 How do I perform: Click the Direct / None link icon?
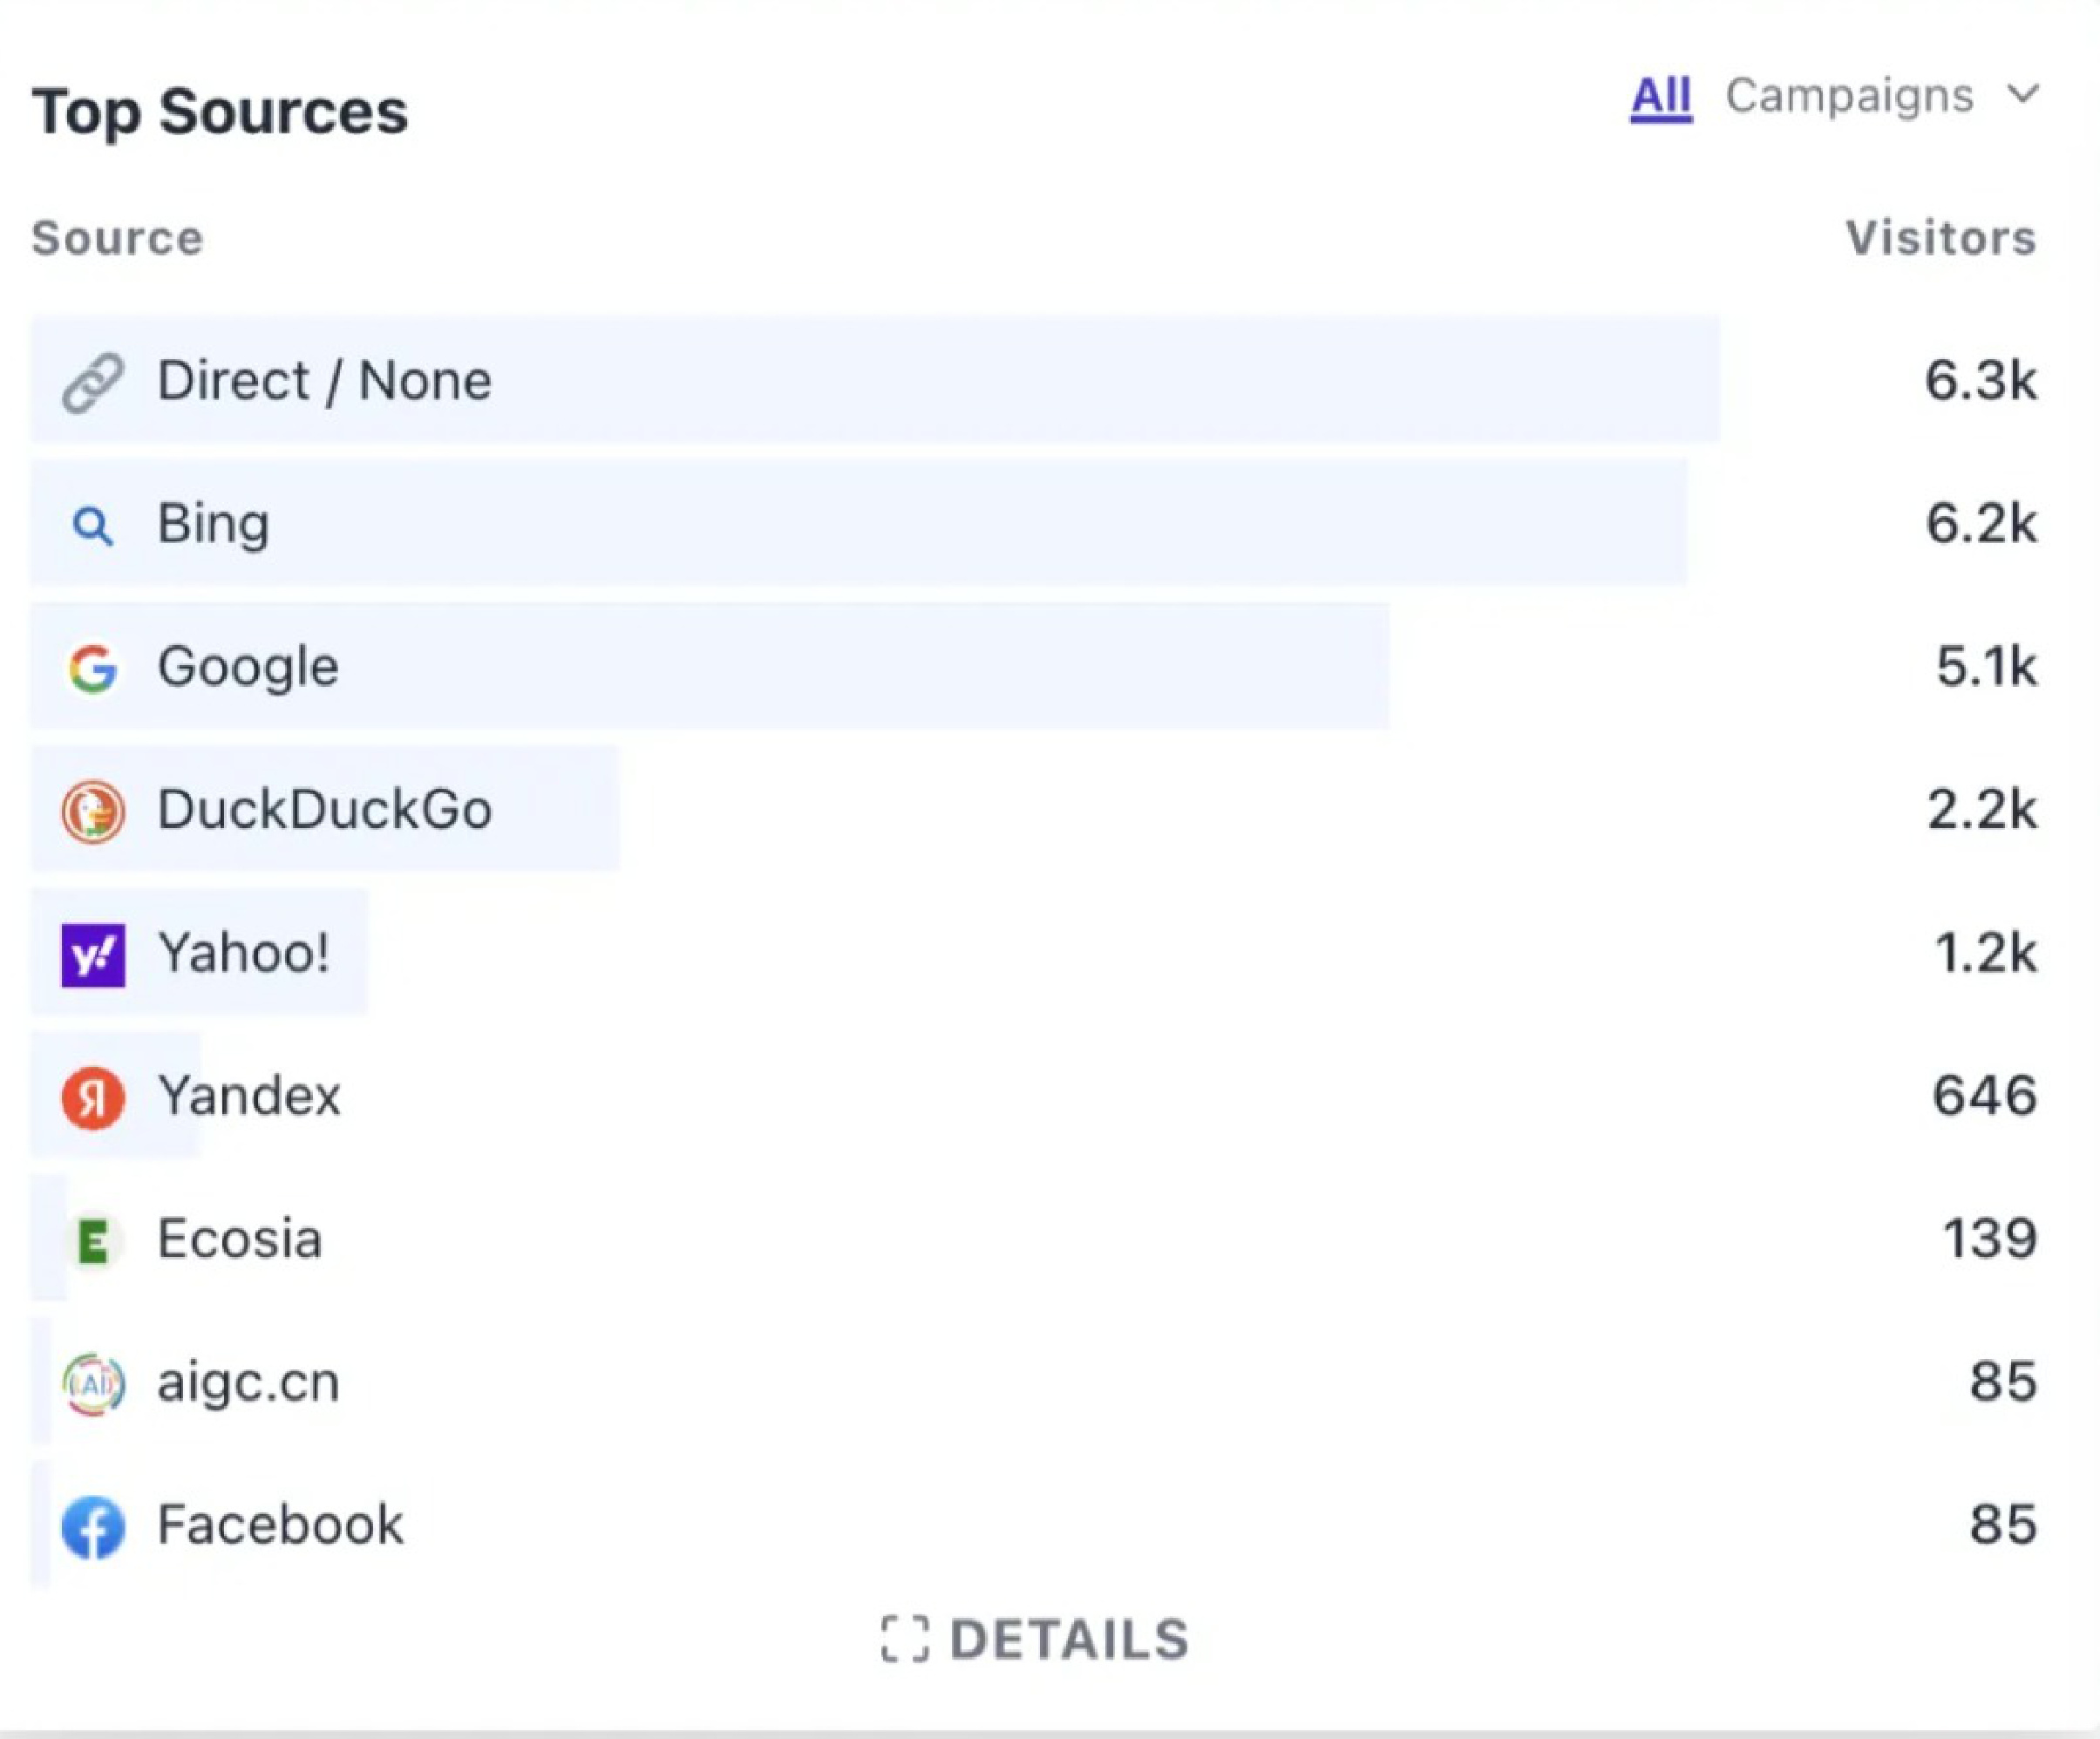[93, 382]
